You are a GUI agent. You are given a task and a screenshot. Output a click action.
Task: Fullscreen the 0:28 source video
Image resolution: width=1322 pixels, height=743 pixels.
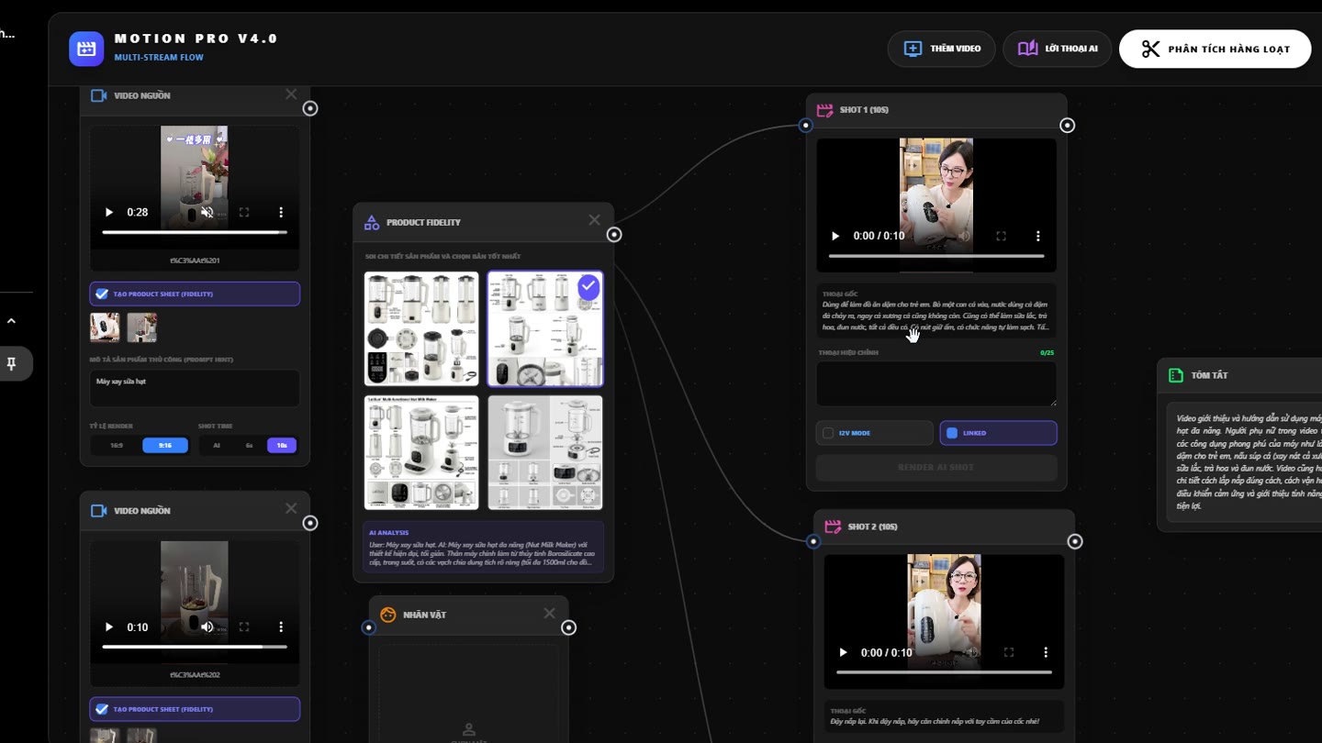(x=244, y=212)
